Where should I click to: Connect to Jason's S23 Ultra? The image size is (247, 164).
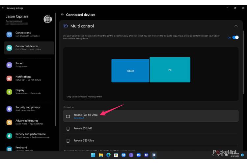(151, 140)
